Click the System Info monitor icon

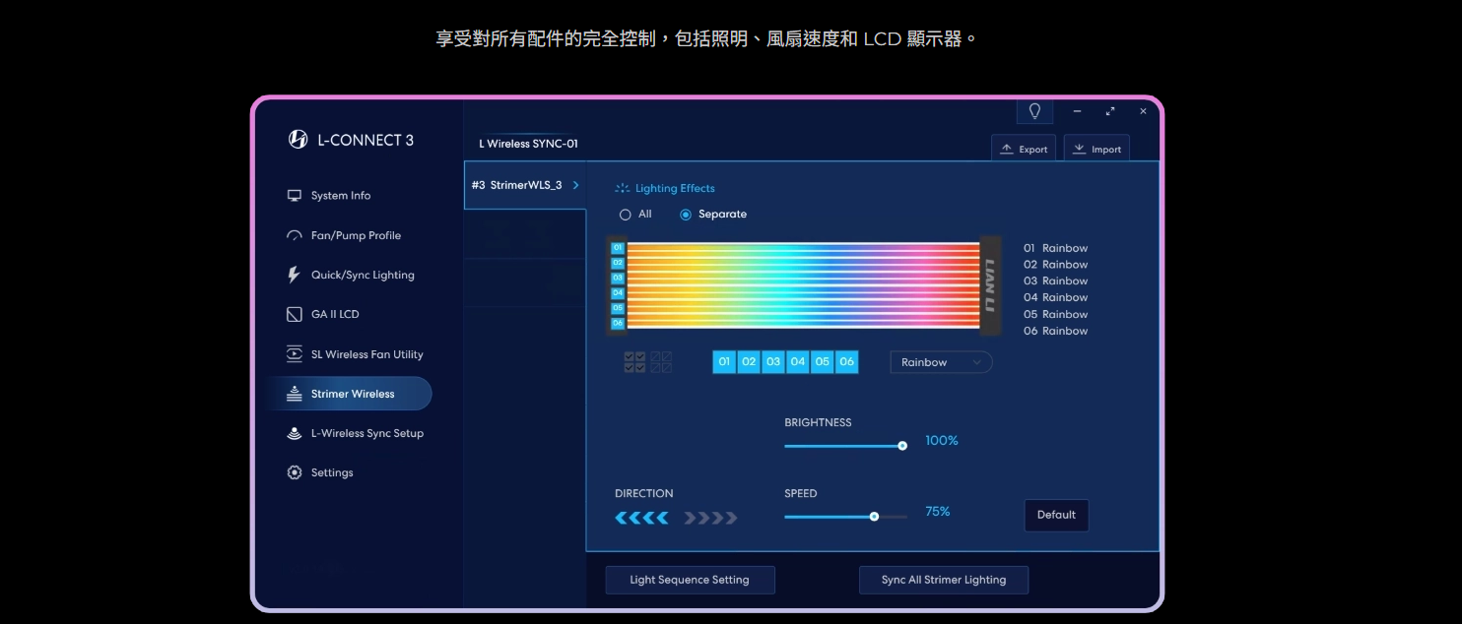(x=294, y=196)
